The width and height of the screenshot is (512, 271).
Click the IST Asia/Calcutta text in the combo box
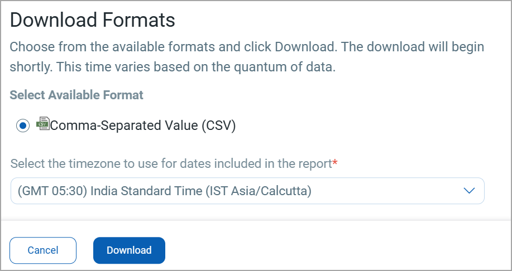(259, 191)
